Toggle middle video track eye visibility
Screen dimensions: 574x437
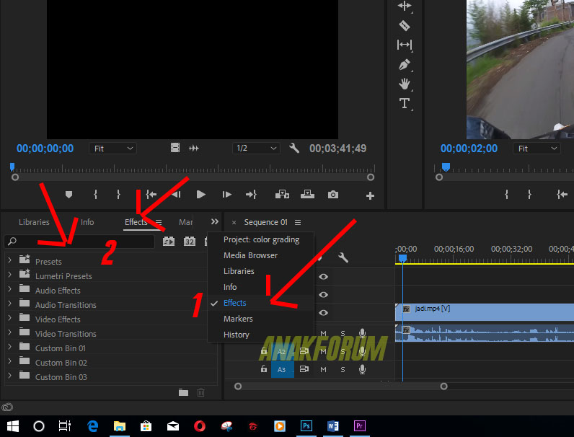click(x=323, y=295)
